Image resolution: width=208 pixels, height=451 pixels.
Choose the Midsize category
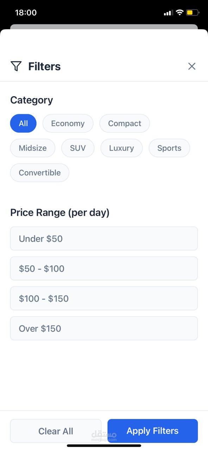[x=33, y=148]
